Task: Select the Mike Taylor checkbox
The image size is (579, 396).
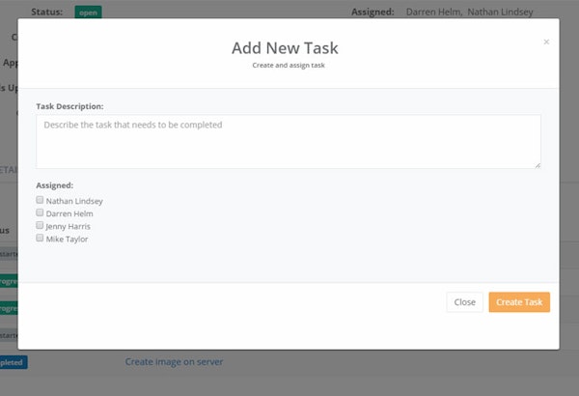Action: pos(40,238)
